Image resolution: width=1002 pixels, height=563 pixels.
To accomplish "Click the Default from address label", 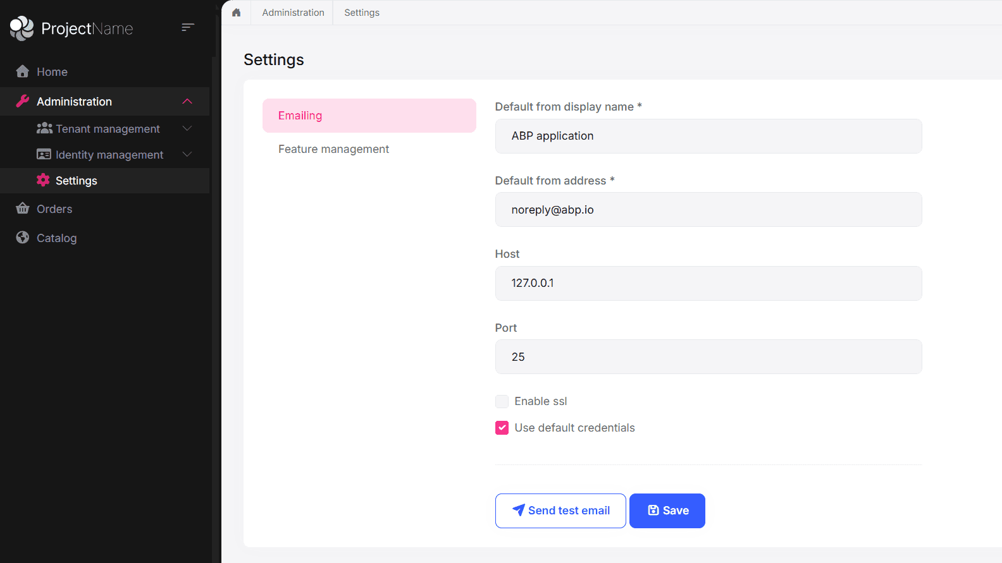I will tap(555, 181).
